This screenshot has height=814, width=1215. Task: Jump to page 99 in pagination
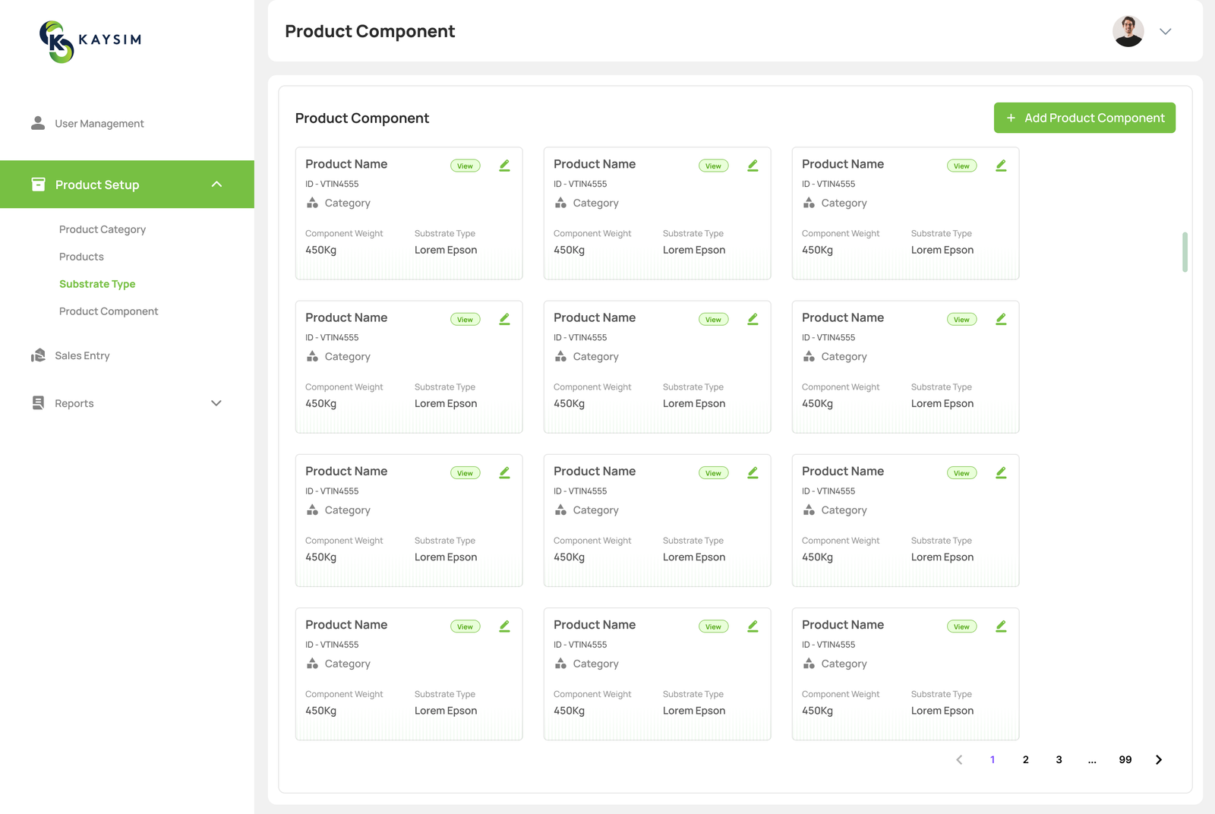pyautogui.click(x=1125, y=760)
